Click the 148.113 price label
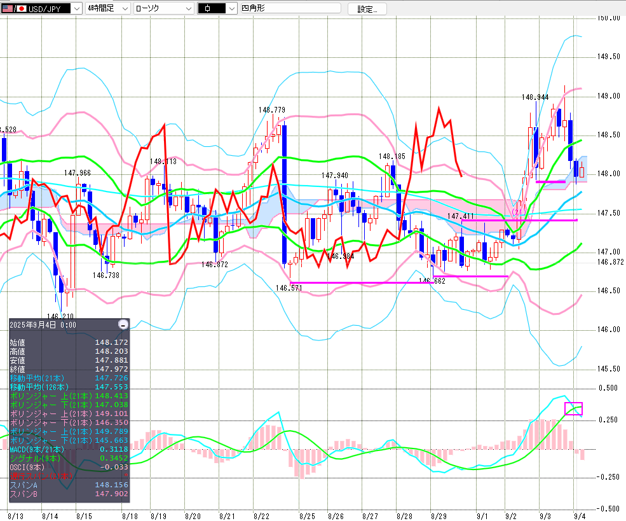 (x=163, y=162)
